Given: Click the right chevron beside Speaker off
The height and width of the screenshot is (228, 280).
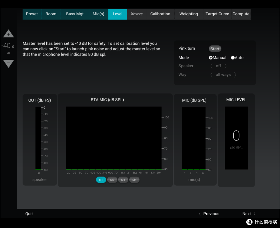Looking at the screenshot, I should click(x=226, y=66).
